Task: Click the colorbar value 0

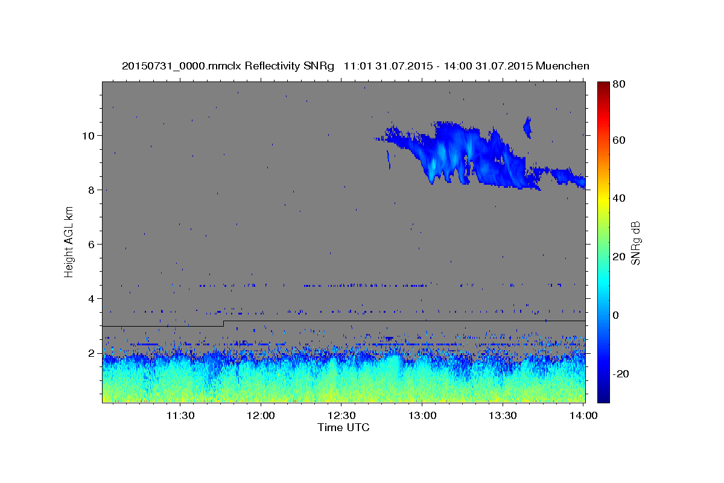Action: (616, 315)
